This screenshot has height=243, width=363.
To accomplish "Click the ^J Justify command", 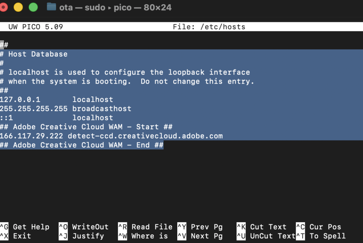I will tap(81, 236).
